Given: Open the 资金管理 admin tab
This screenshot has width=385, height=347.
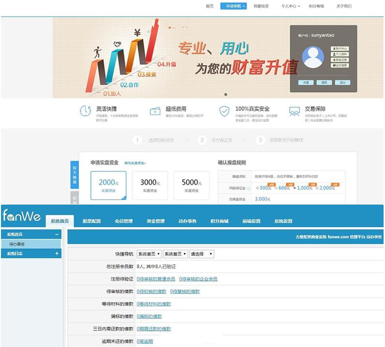Looking at the screenshot, I should pyautogui.click(x=155, y=221).
